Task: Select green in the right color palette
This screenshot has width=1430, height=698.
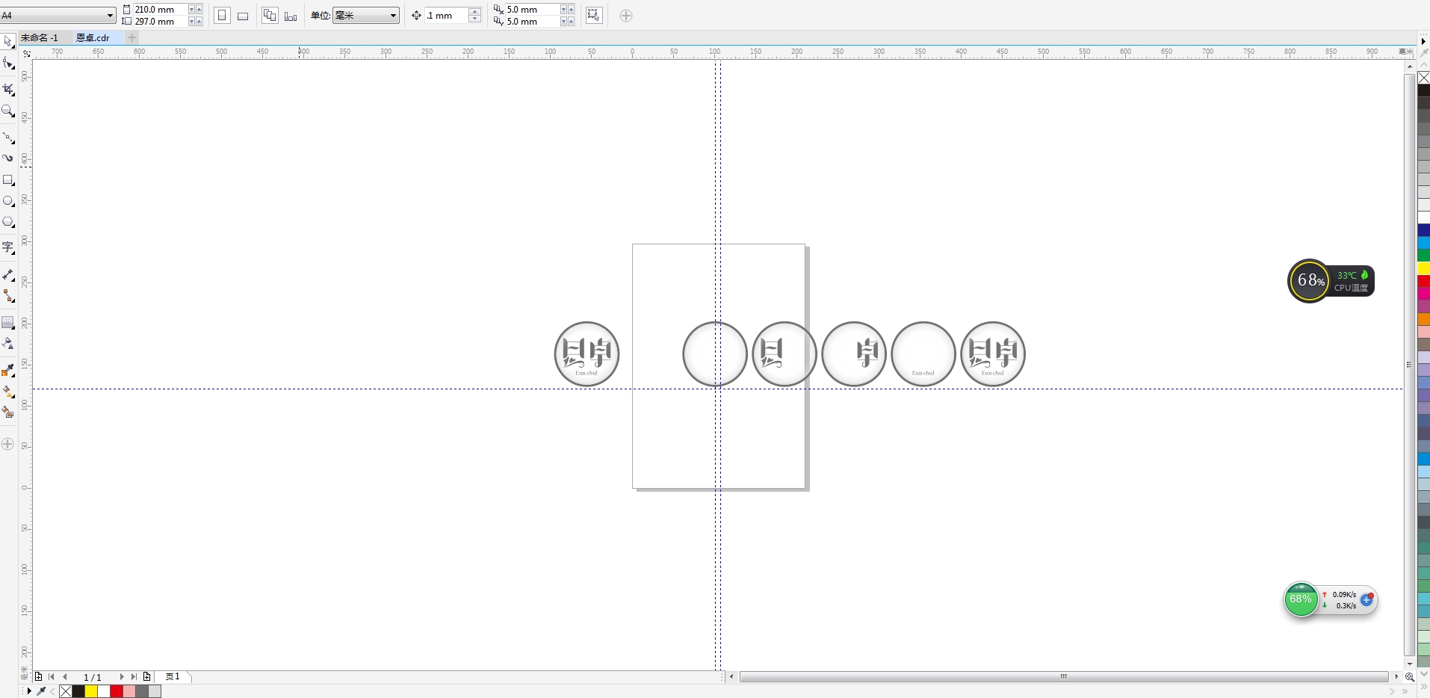Action: coord(1424,256)
